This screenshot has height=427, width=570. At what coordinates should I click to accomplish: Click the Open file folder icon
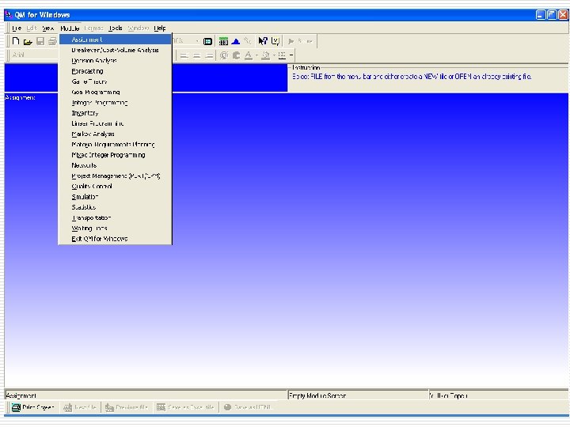[28, 41]
